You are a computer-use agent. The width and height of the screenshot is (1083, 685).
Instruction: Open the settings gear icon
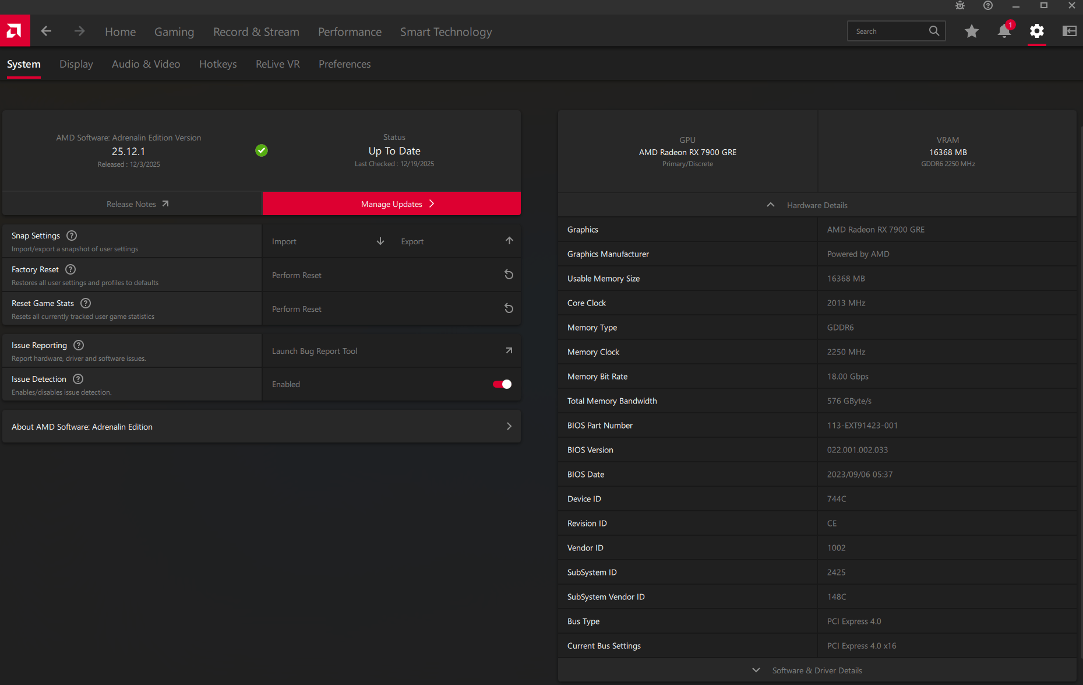tap(1037, 31)
